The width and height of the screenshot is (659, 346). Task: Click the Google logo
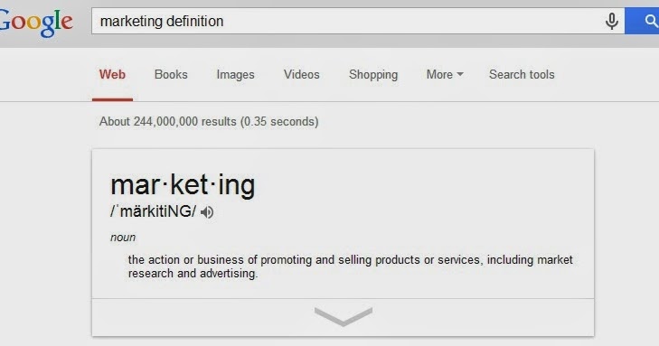click(36, 23)
